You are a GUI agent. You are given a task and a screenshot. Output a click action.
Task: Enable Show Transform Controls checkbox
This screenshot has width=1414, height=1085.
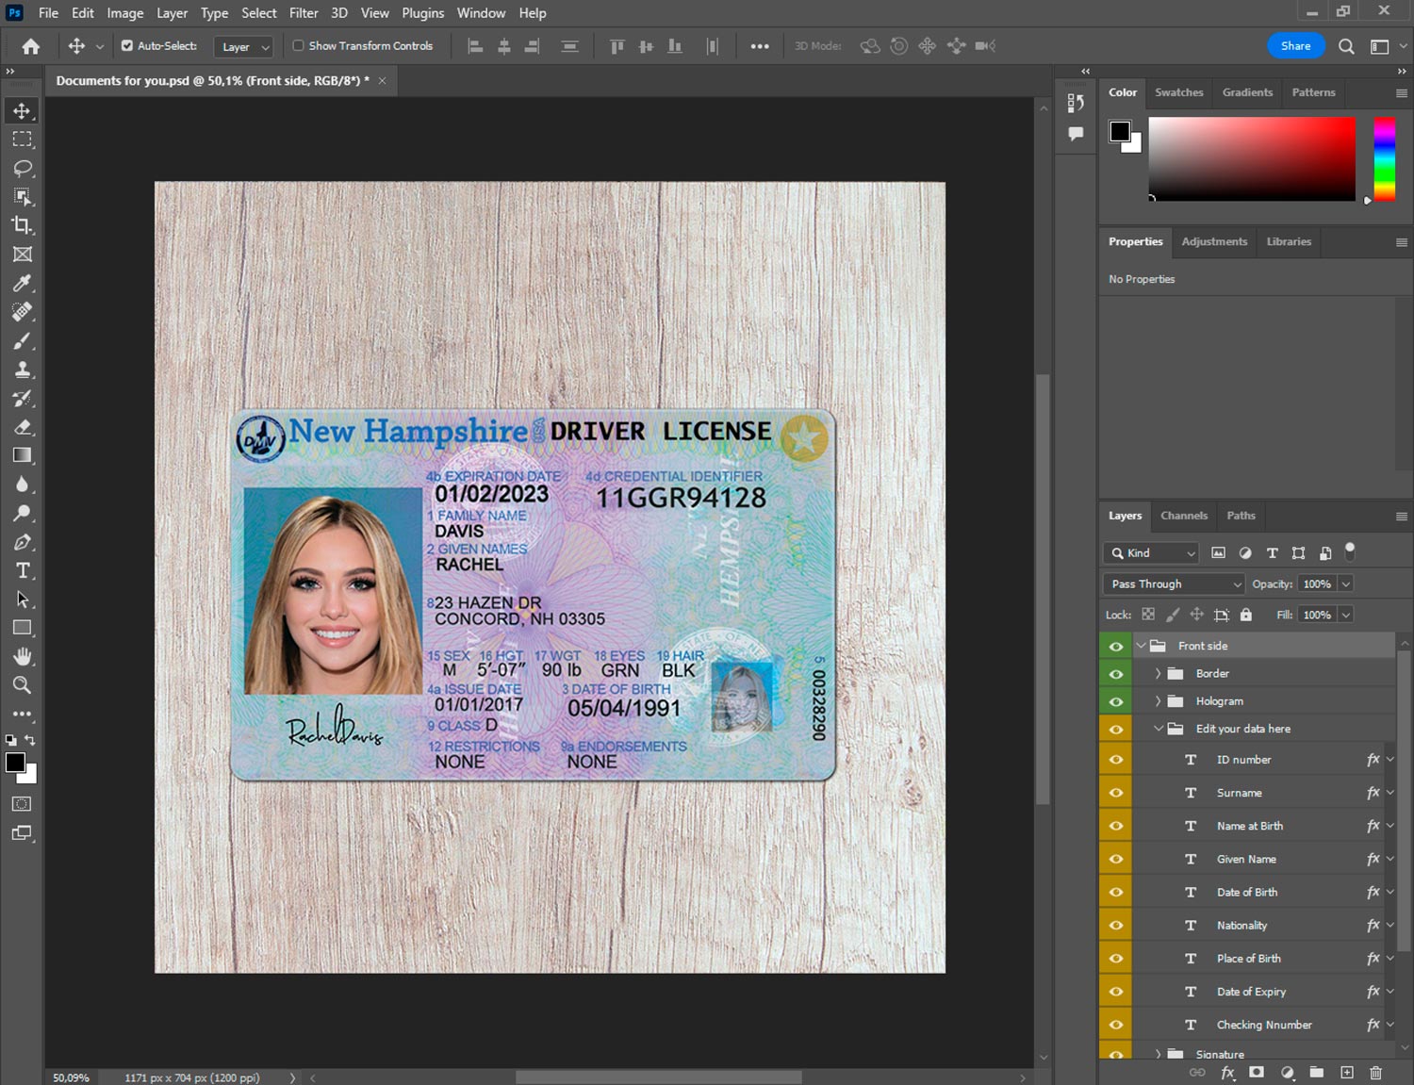click(298, 45)
